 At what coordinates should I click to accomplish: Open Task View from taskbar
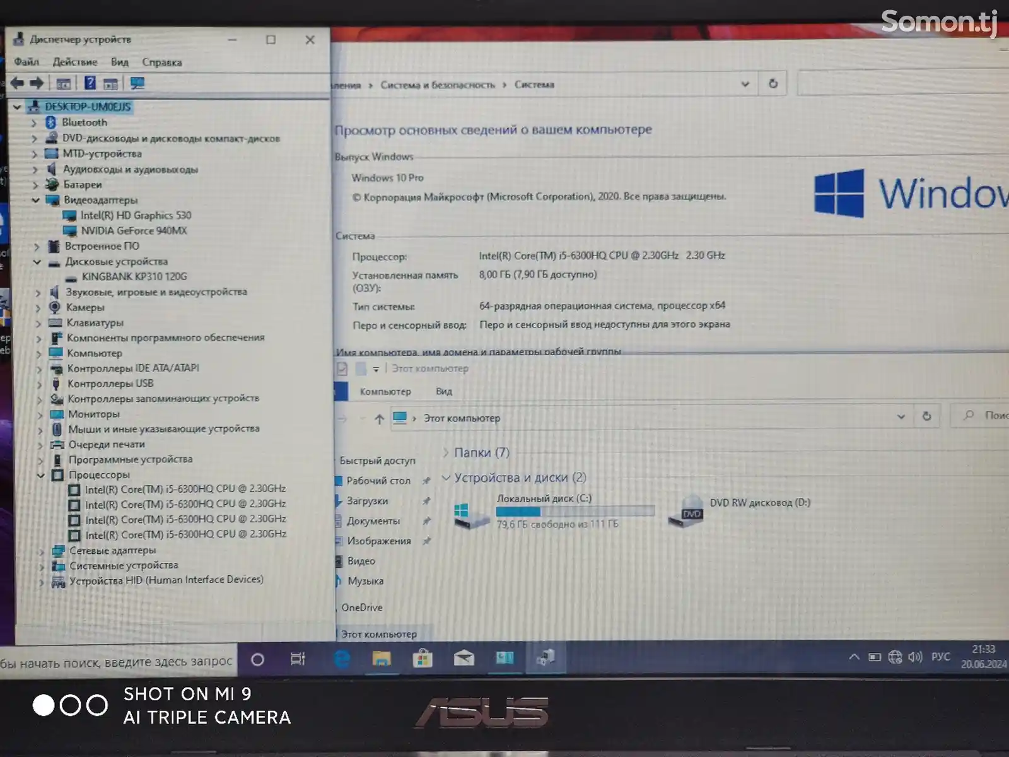coord(298,659)
